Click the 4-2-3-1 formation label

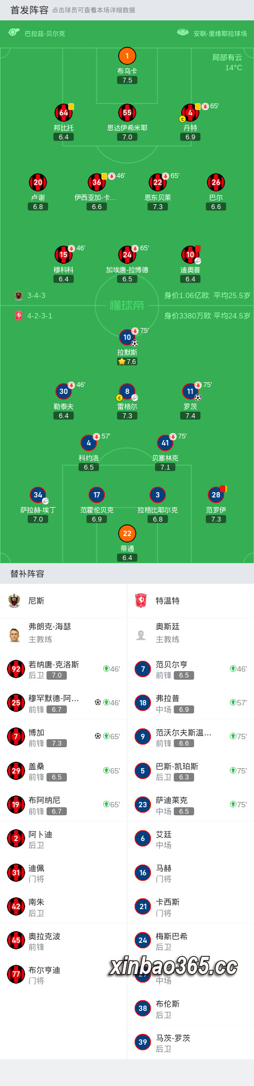[x=40, y=316]
